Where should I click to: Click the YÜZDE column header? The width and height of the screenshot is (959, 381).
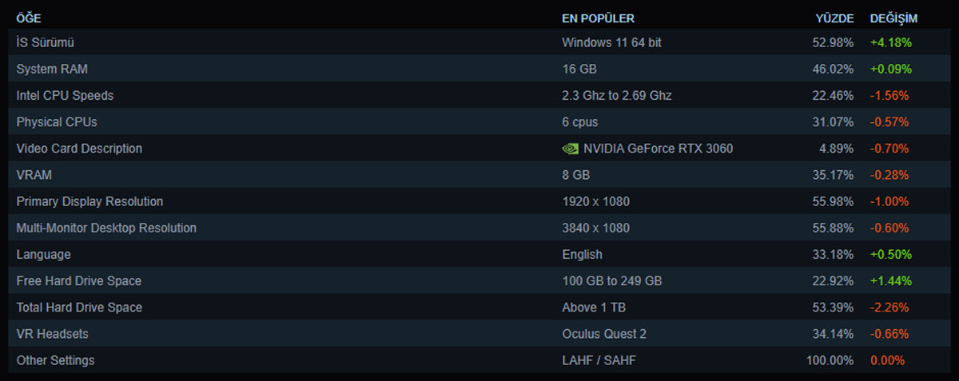coord(834,18)
